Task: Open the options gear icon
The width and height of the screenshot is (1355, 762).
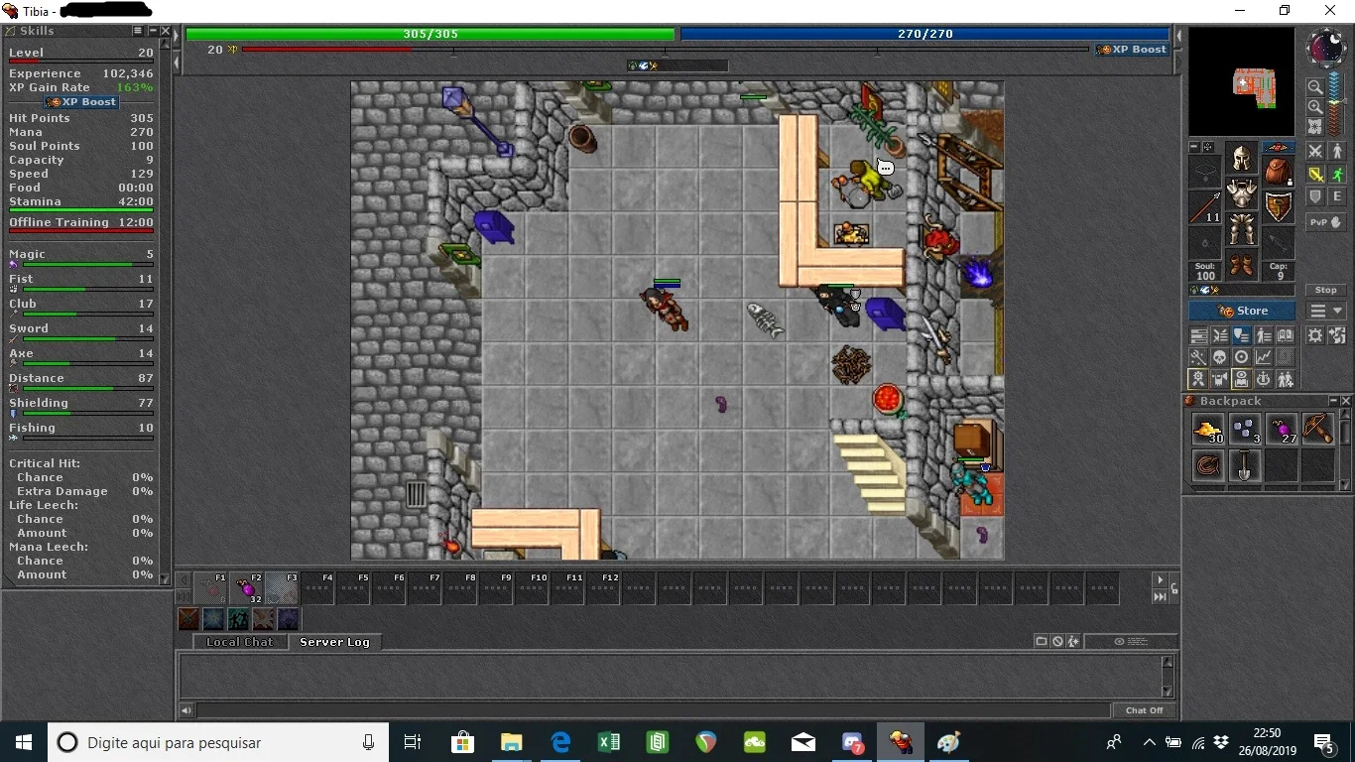Action: click(x=1315, y=335)
